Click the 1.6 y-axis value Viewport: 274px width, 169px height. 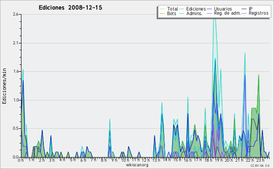point(16,71)
